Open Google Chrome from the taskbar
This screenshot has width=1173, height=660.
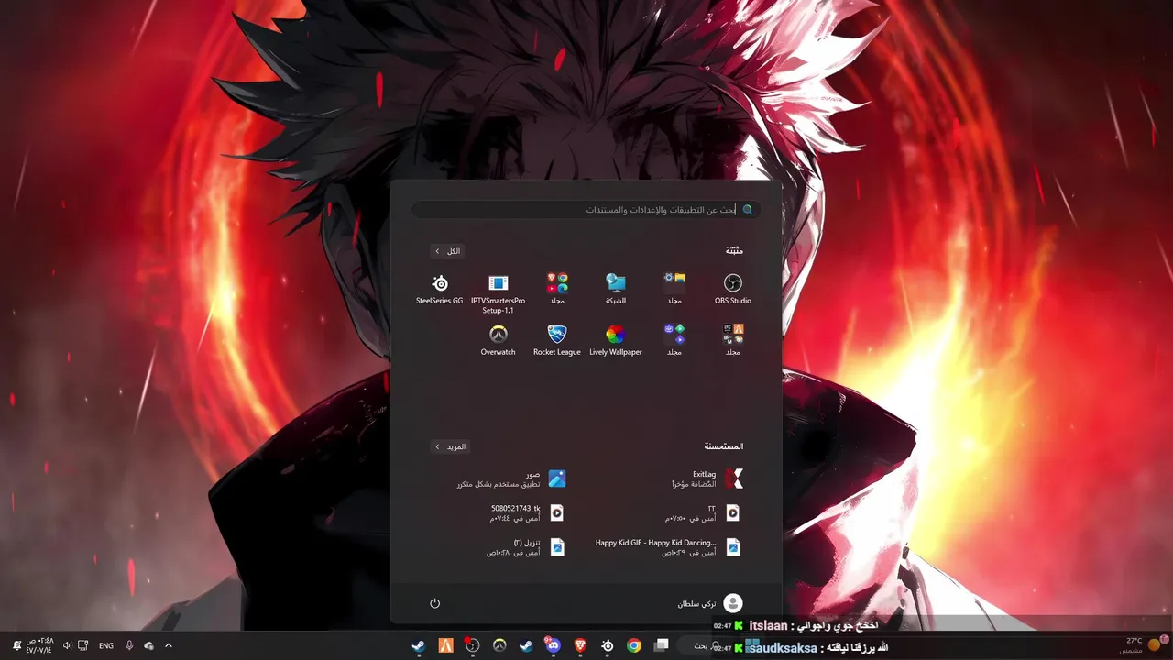pos(633,645)
